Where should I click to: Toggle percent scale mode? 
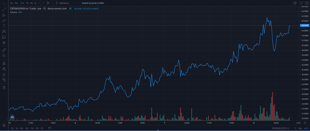point(295,128)
